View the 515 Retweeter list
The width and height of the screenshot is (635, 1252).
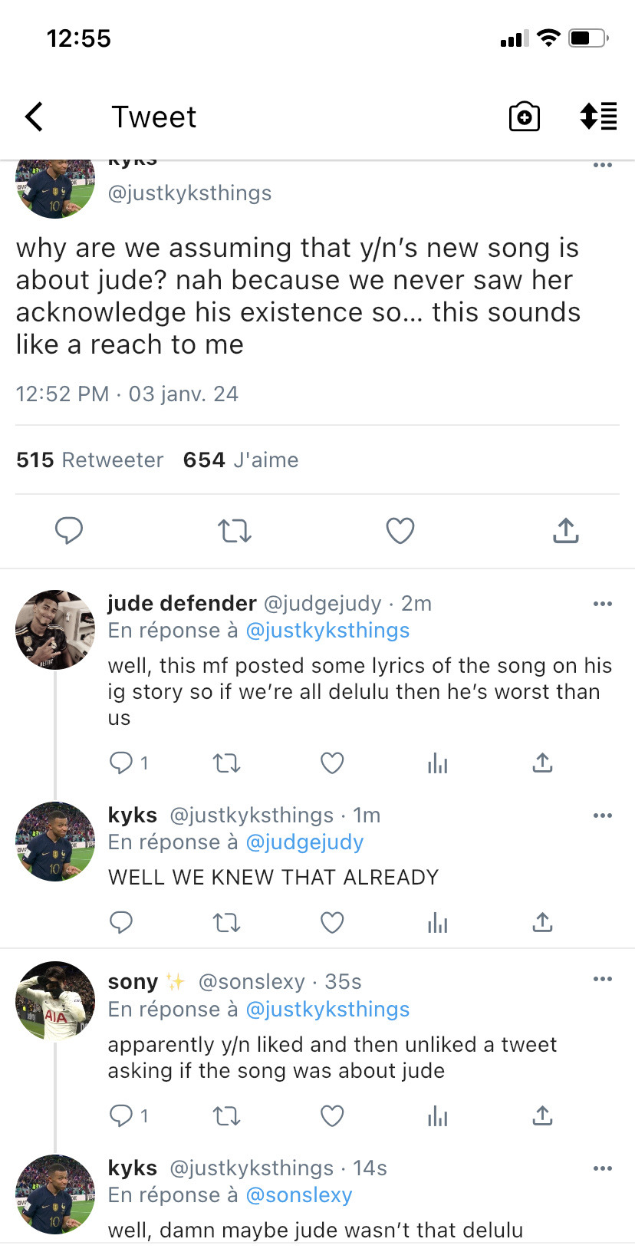[90, 460]
